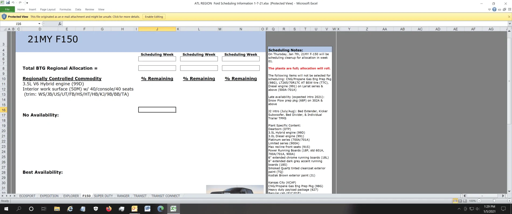Click the Excel application icon in title bar
Viewport: 512px width, 214px height.
click(2, 3)
